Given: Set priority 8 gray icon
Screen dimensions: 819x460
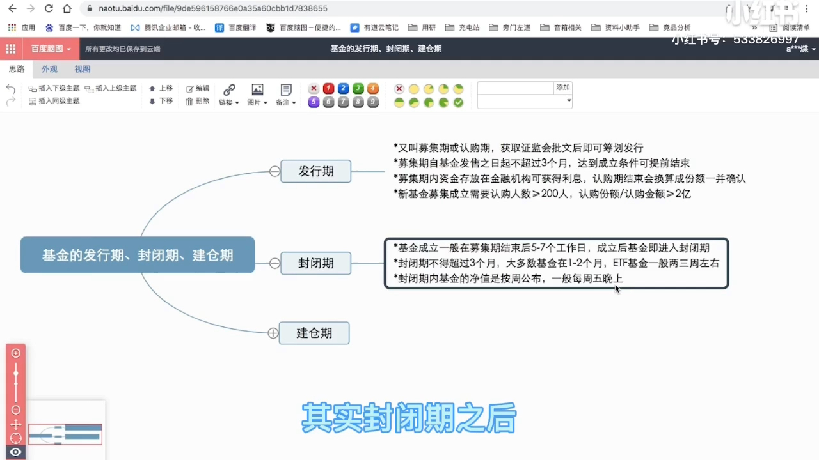Looking at the screenshot, I should pos(358,102).
